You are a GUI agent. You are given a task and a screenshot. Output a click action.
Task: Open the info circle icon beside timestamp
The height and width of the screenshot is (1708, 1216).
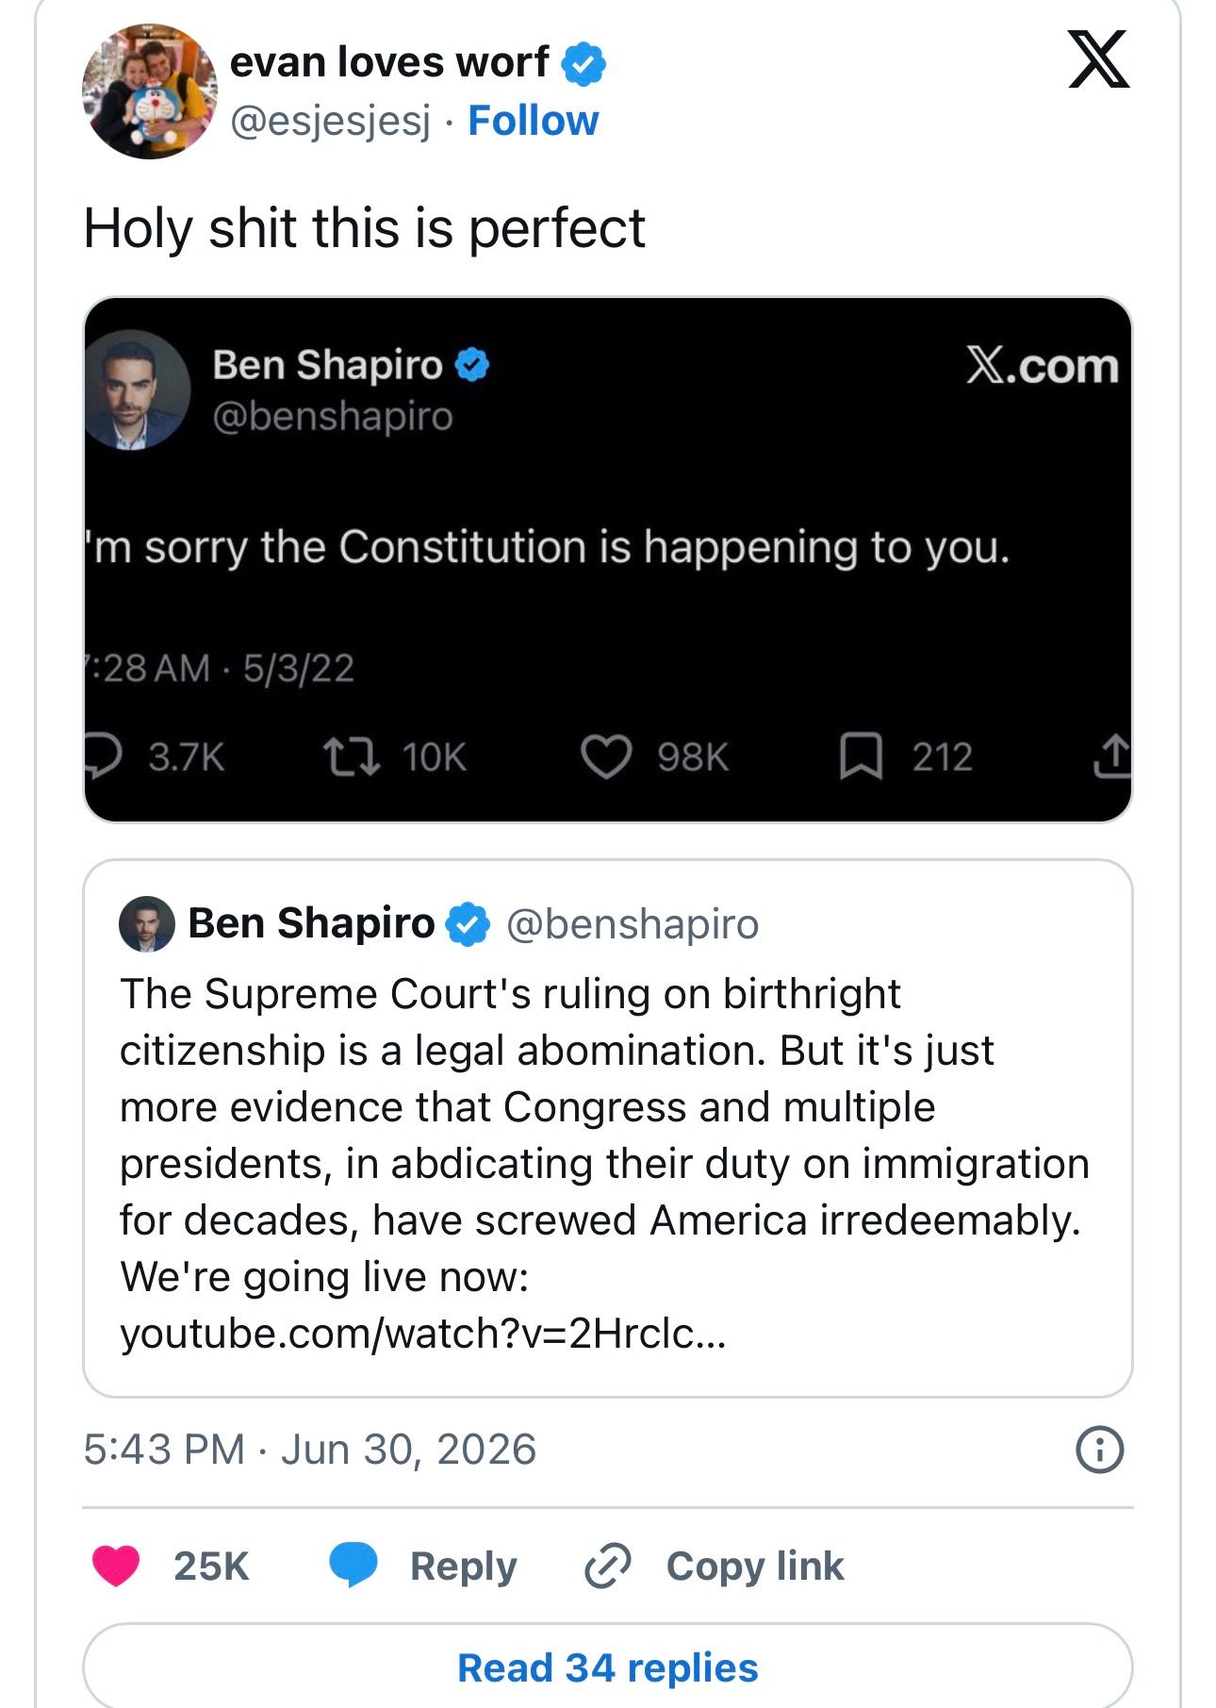click(x=1099, y=1450)
